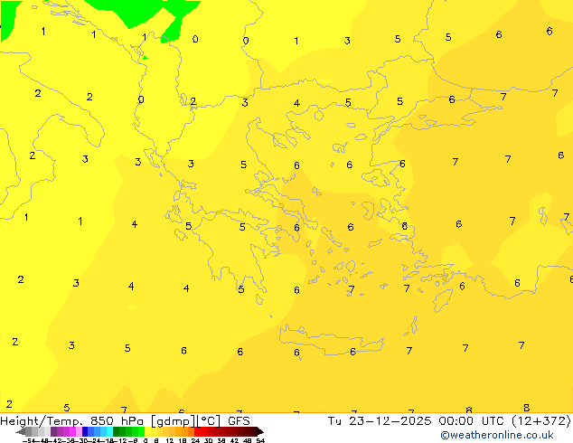The image size is (573, 443).
Task: Select the dark green swatch in the temperature legend
Action: point(117,431)
